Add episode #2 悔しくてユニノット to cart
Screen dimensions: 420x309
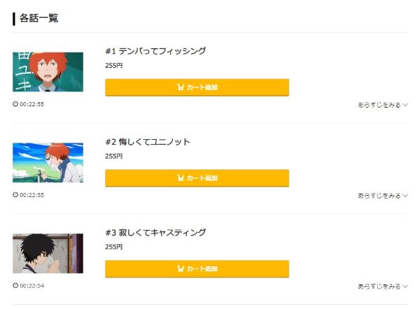tap(197, 178)
